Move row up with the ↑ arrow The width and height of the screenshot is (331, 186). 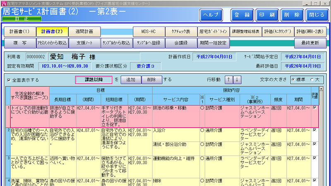pos(229,80)
